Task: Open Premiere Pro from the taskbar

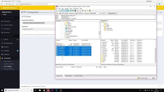Action: pyautogui.click(x=52, y=90)
